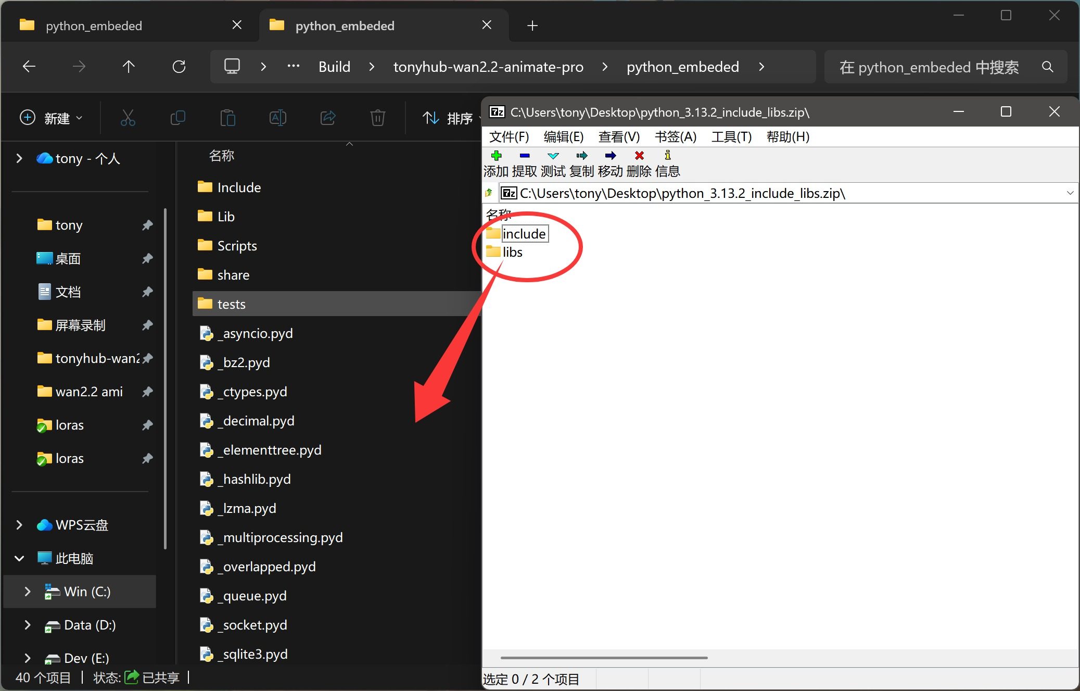Click the 7-Zip Test (测试) icon
This screenshot has width=1080, height=691.
553,156
